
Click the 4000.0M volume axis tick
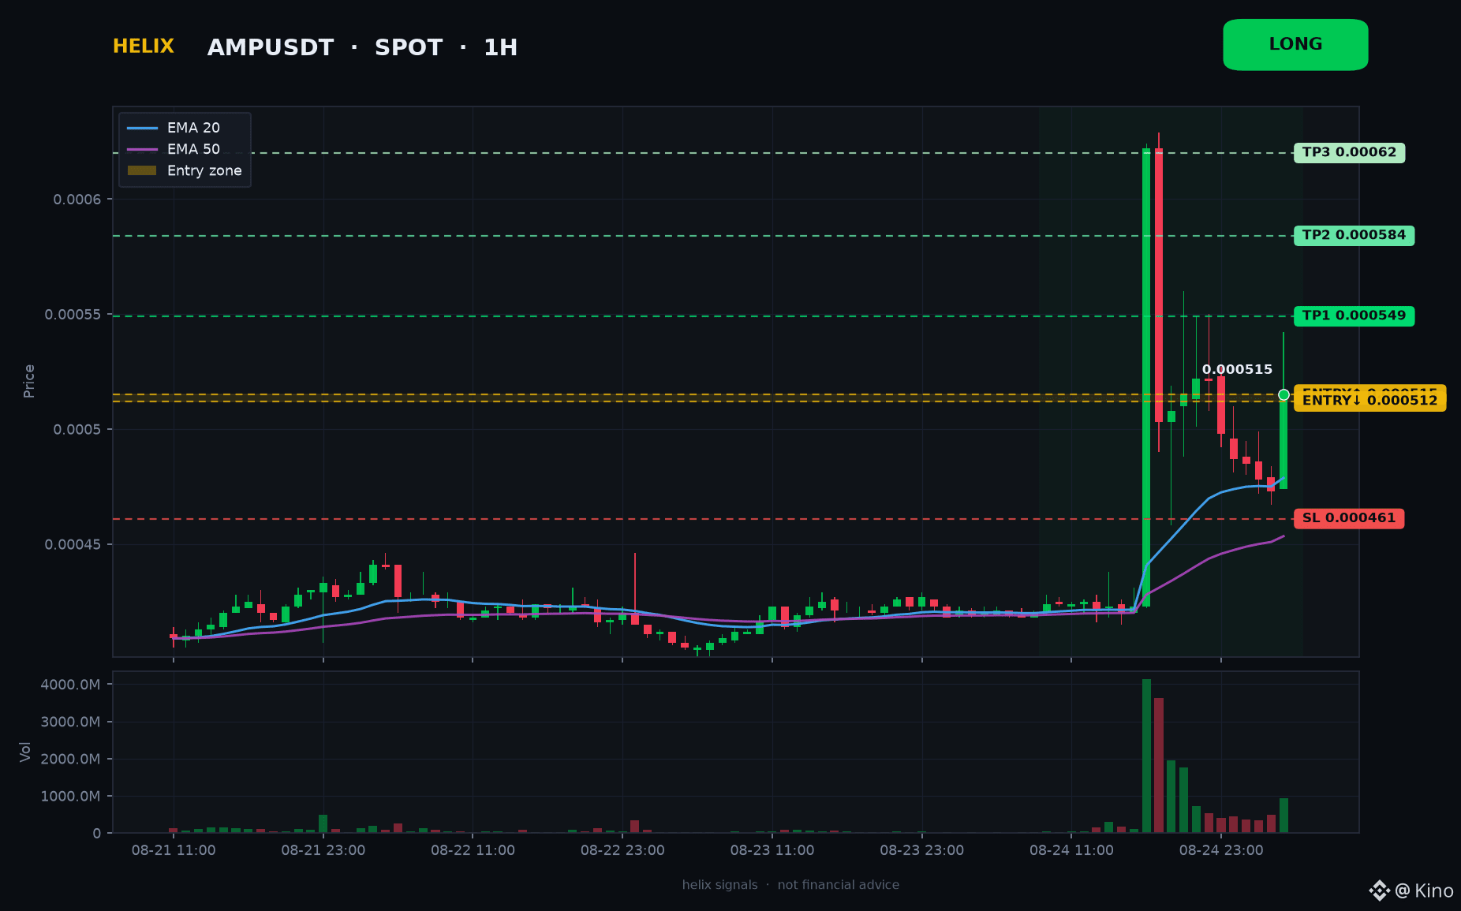click(70, 685)
